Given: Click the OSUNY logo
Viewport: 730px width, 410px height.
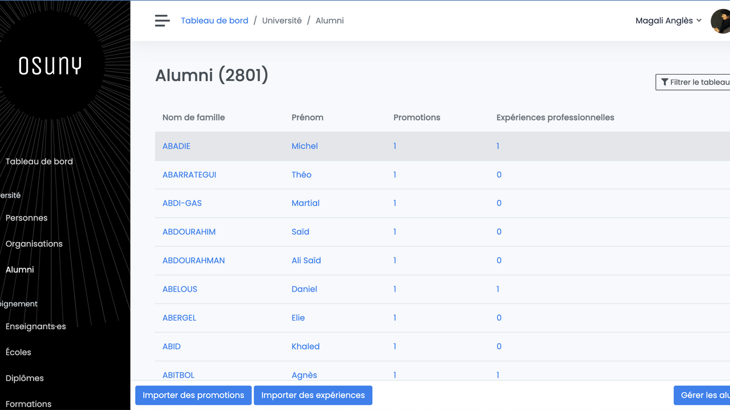Looking at the screenshot, I should pyautogui.click(x=50, y=66).
